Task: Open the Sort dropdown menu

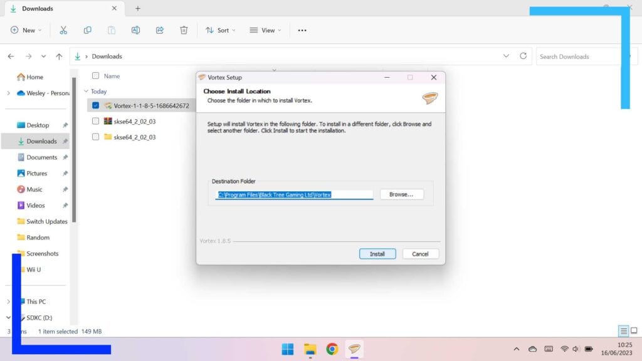Action: click(x=221, y=30)
